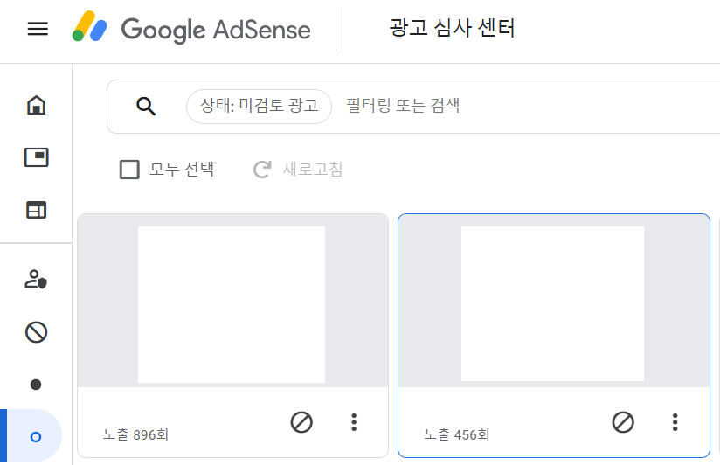Click the Google AdSense logo
Screen dimensions: 720x465
point(191,28)
